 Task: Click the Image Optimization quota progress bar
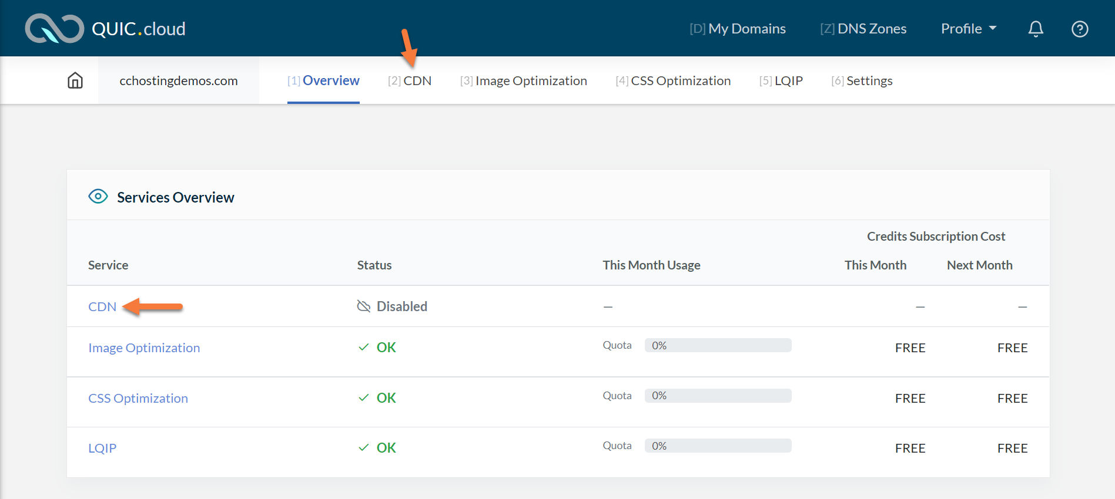(718, 346)
